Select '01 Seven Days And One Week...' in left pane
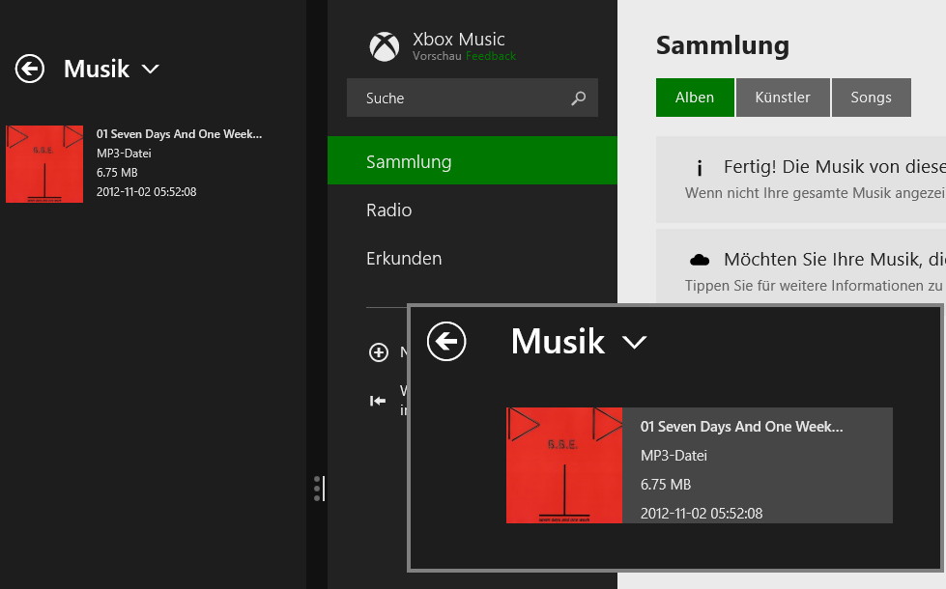946x589 pixels. tap(179, 134)
